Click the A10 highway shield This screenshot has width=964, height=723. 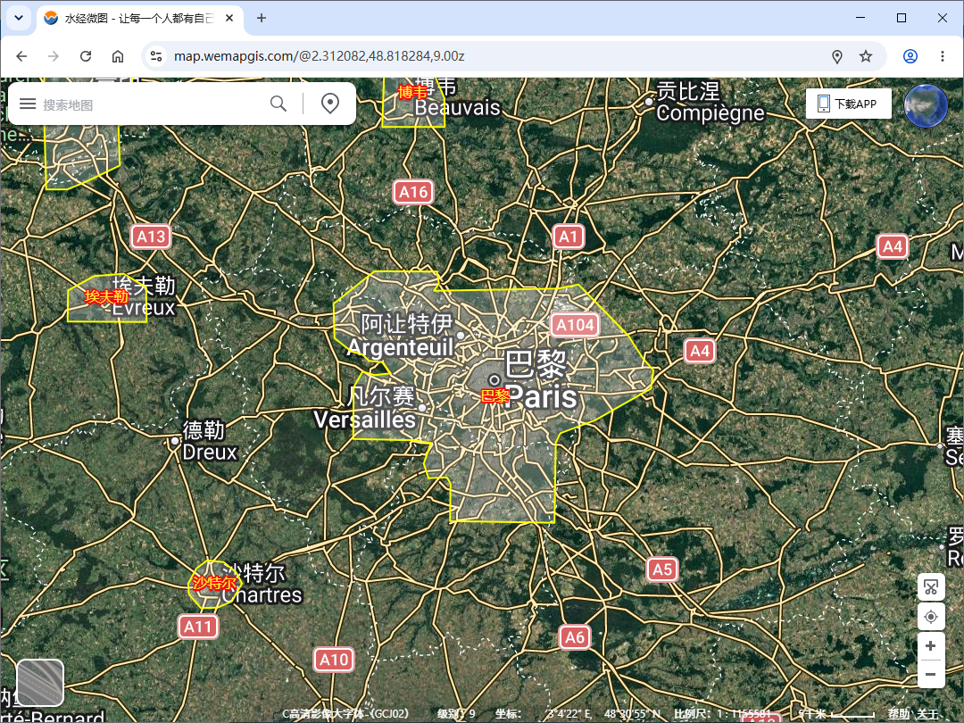click(334, 660)
